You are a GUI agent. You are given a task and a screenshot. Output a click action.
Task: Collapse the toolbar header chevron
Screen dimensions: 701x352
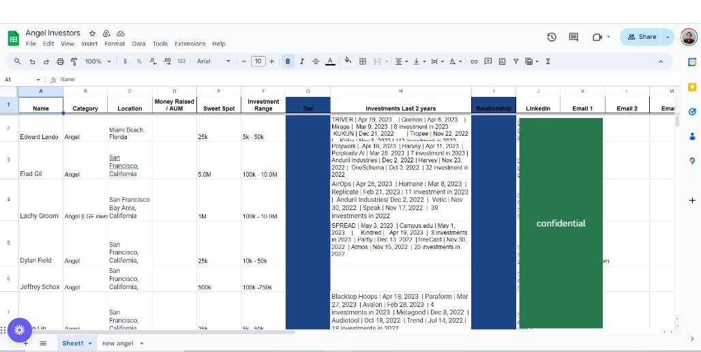661,61
